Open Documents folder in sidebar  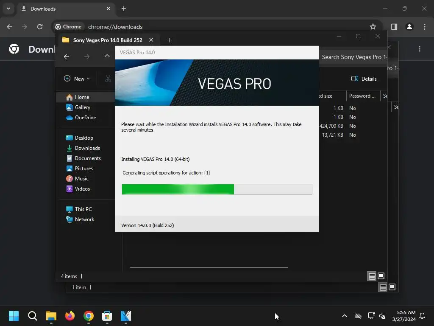[88, 158]
